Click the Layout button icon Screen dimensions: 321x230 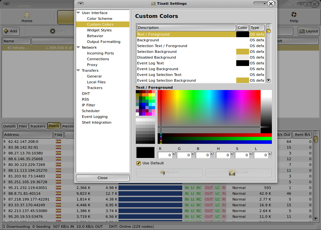tap(302, 31)
